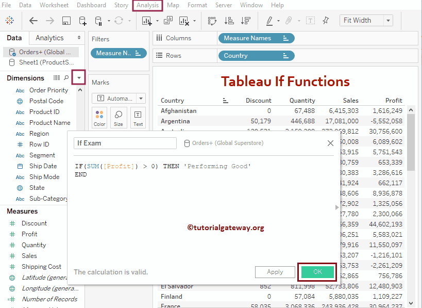Select the Postal Code dimension
This screenshot has height=308, width=422.
(x=46, y=101)
